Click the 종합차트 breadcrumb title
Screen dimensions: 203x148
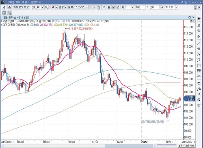pyautogui.click(x=36, y=2)
